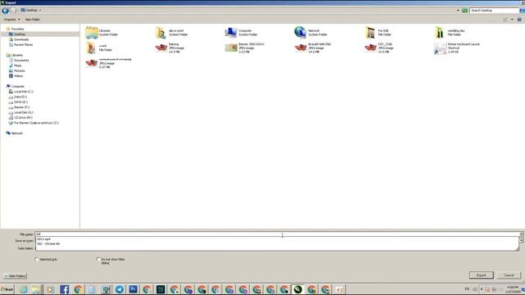Click the refresh icon beside address bar
525x295 pixels.
pos(465,11)
